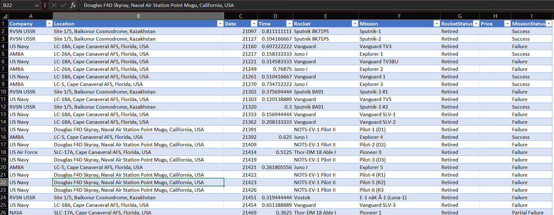Screen dimensions: 554x215
Task: Expand the Name Box dropdown arrow
Action: pos(37,5)
